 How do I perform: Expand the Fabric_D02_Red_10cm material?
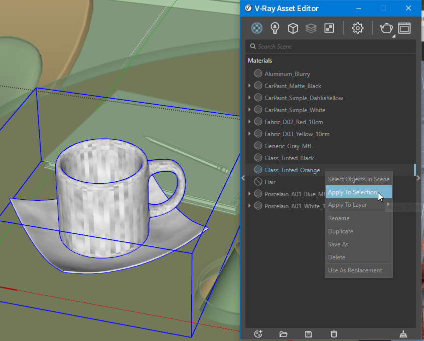[x=249, y=122]
